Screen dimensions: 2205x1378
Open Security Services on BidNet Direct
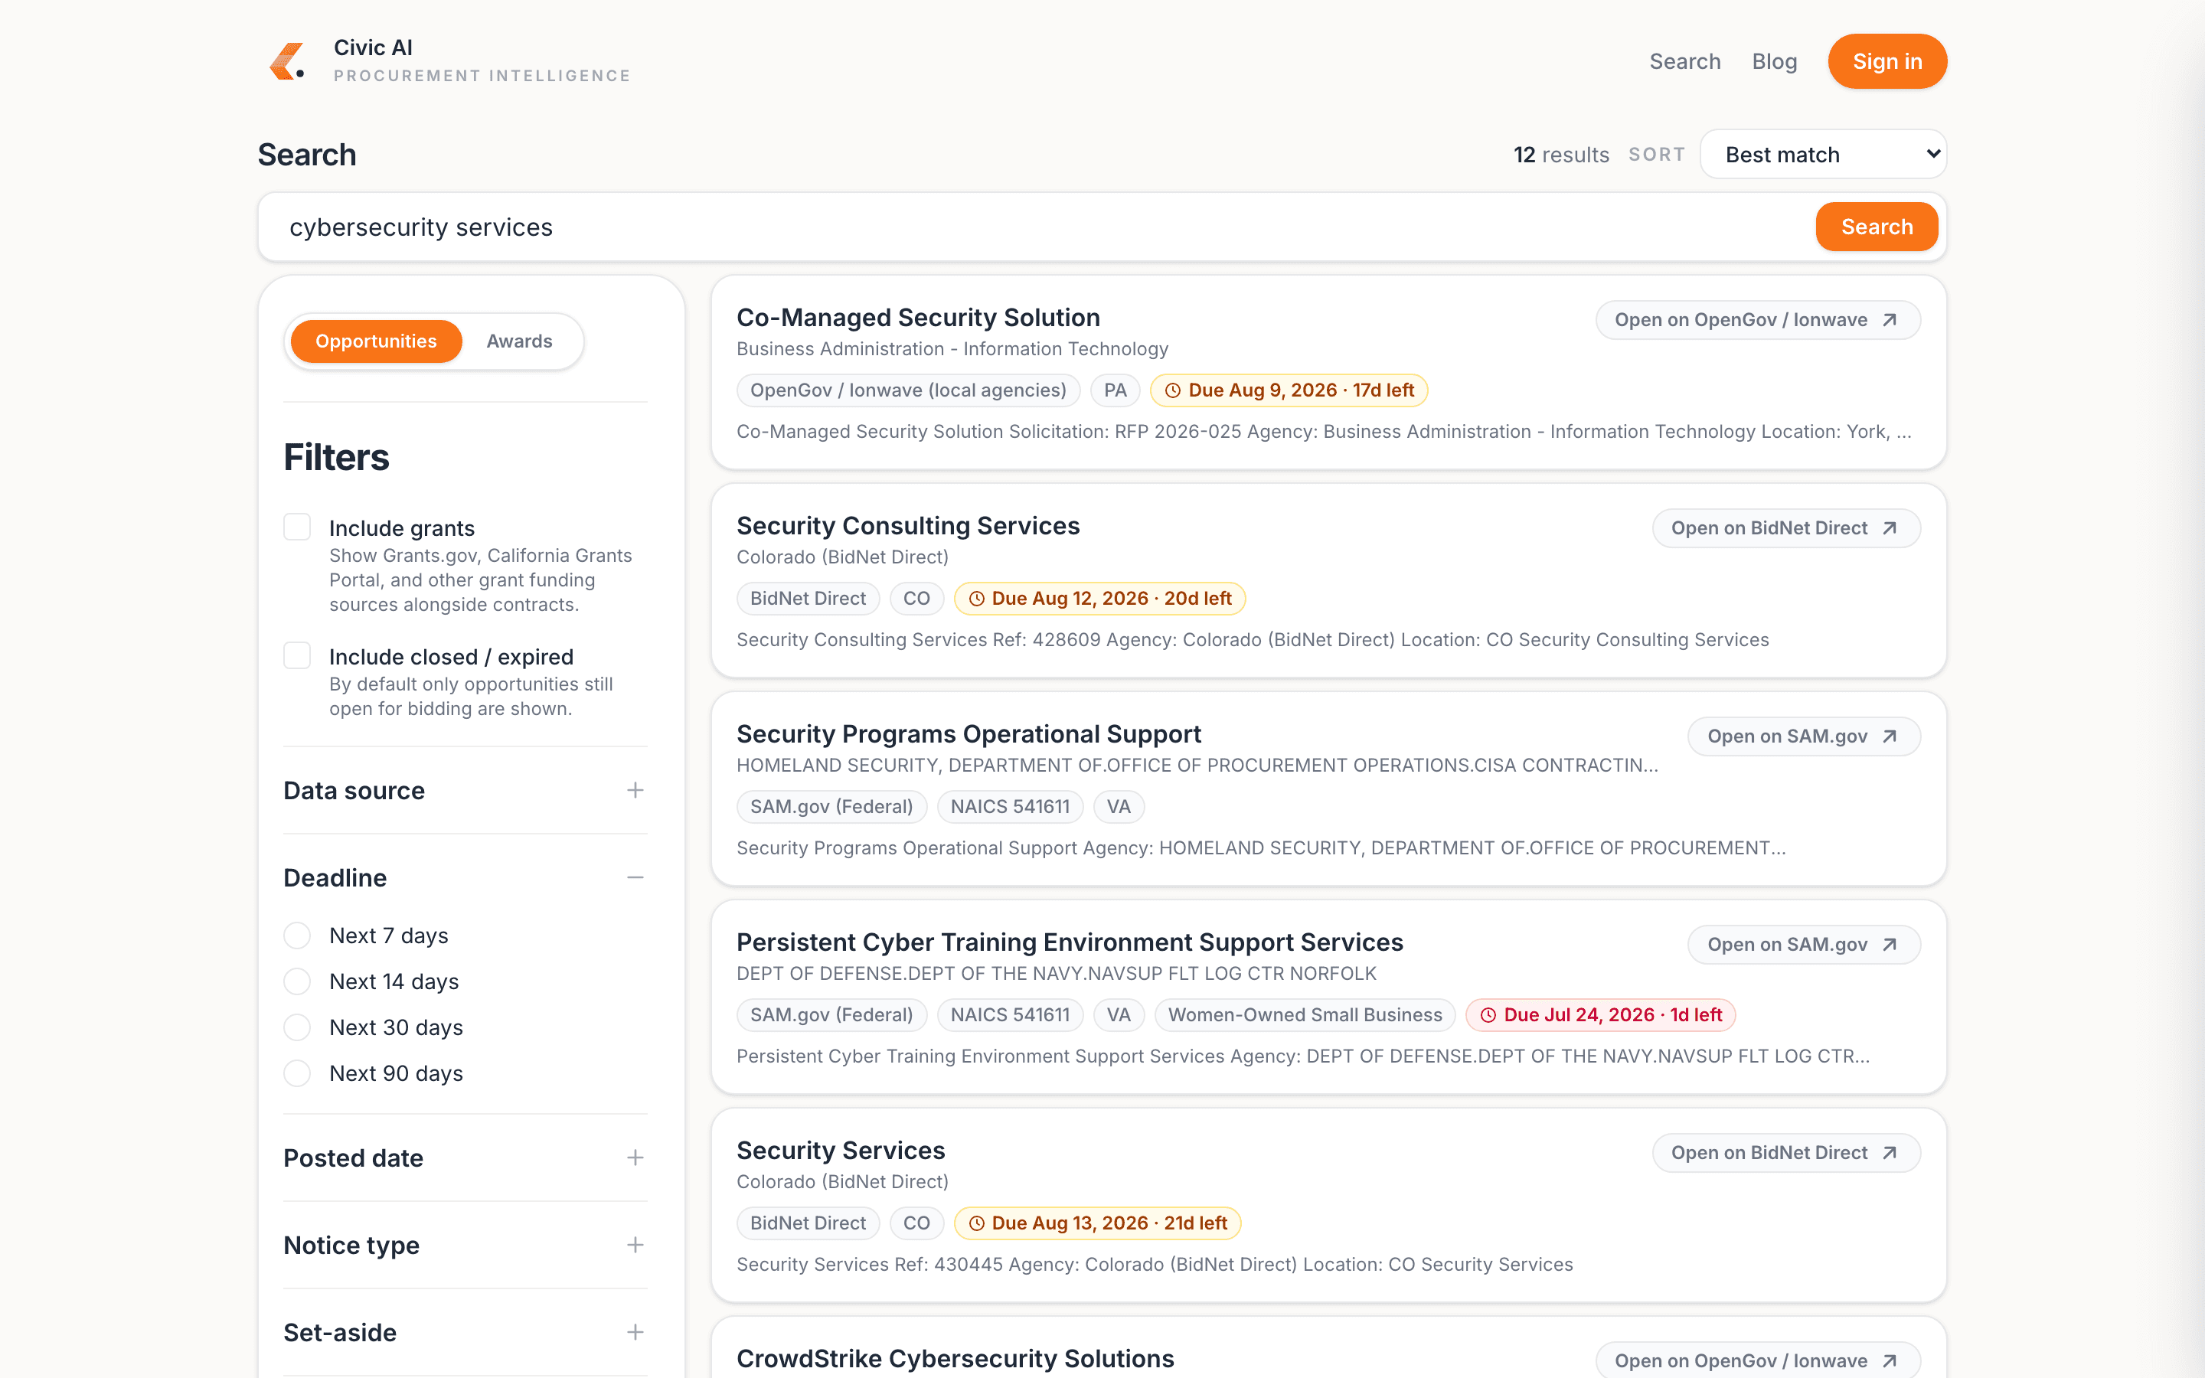[1786, 1153]
